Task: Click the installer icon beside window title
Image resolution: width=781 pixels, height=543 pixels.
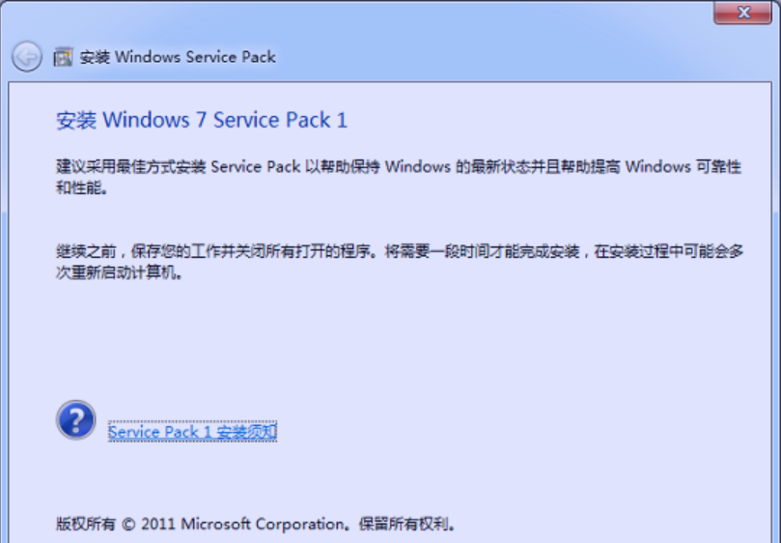Action: click(63, 57)
